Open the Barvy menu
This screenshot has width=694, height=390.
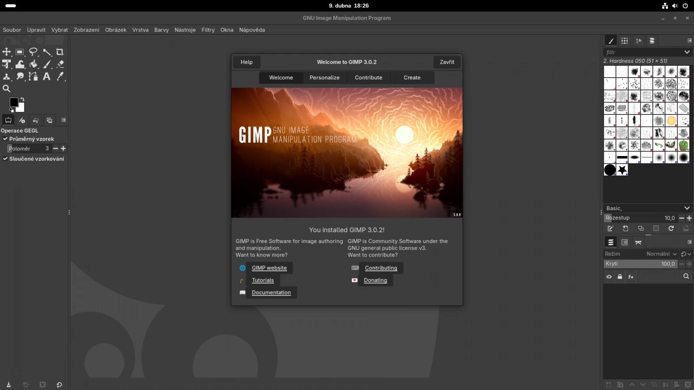pyautogui.click(x=161, y=30)
